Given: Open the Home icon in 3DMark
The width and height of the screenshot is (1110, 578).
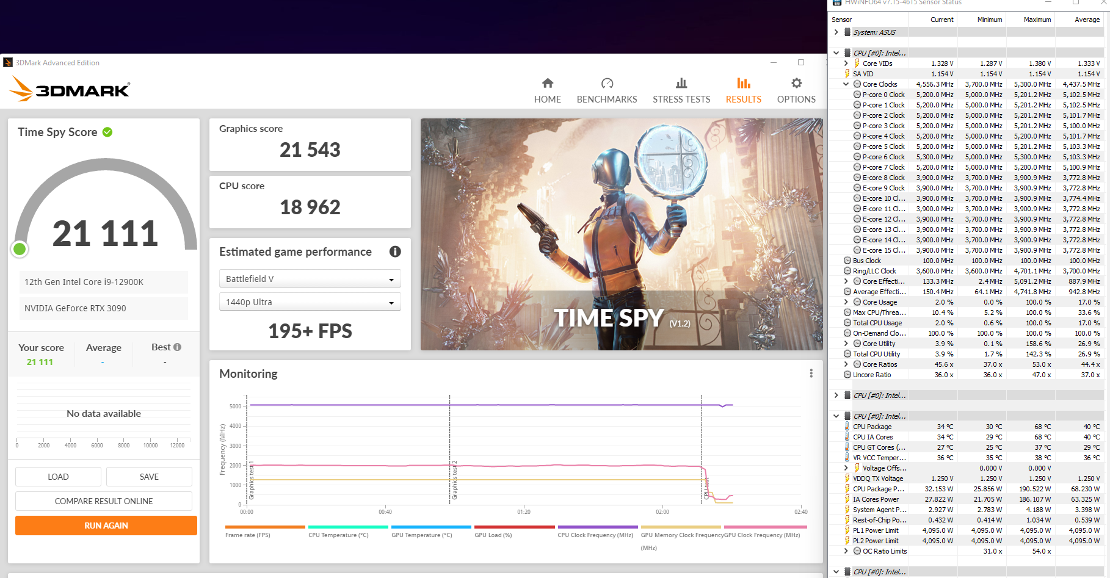Looking at the screenshot, I should (548, 83).
